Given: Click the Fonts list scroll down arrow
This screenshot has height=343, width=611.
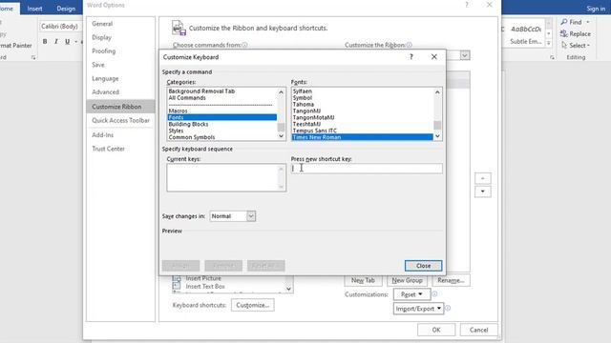Looking at the screenshot, I should tap(437, 136).
